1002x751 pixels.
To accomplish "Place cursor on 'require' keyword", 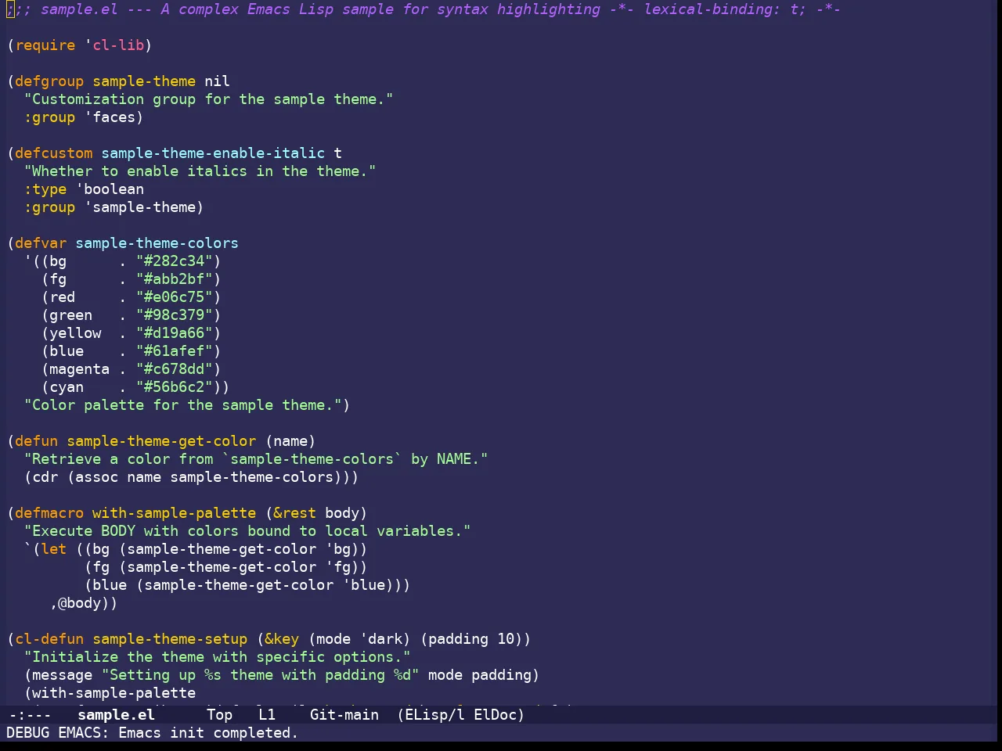I will pos(45,45).
